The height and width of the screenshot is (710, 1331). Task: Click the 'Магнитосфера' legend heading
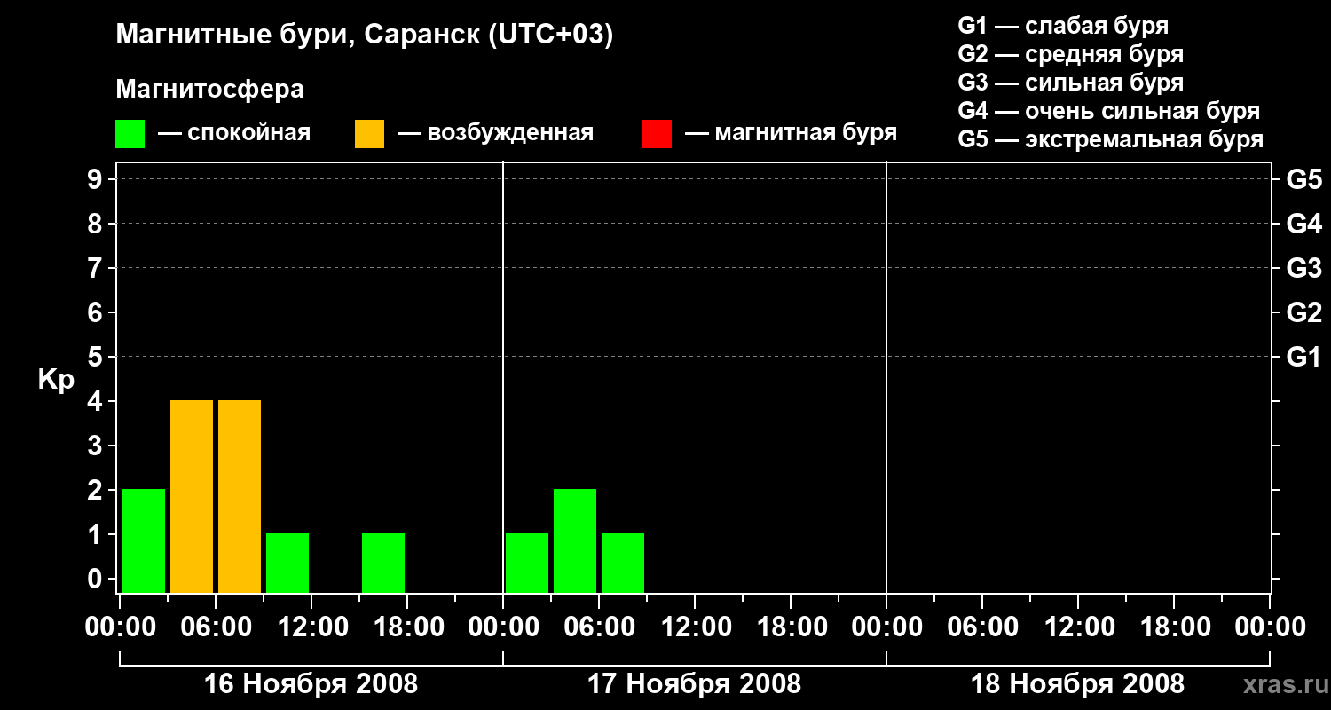tap(209, 90)
